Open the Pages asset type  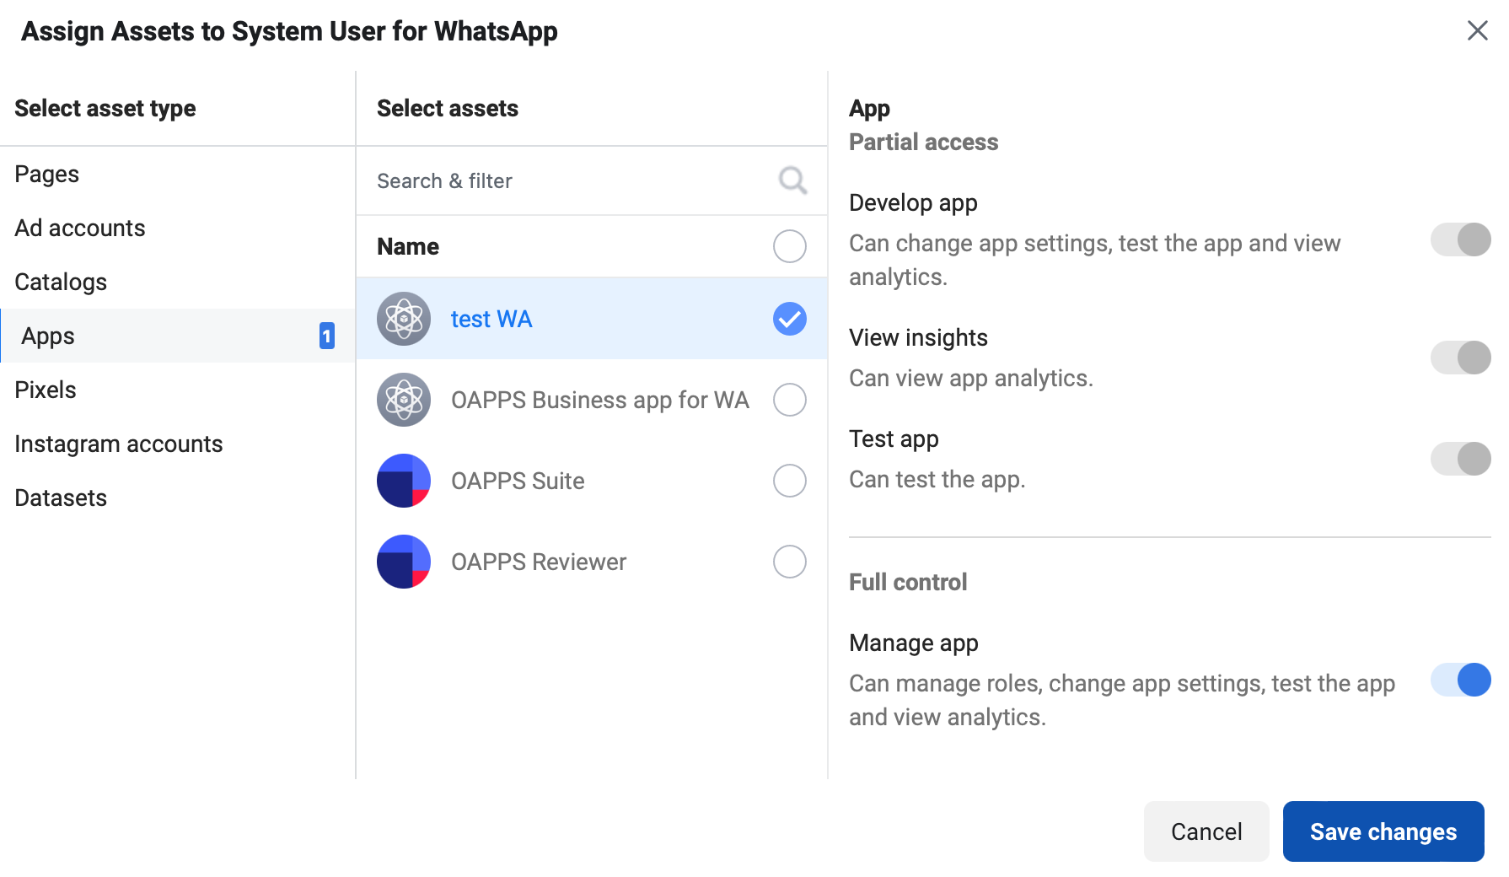click(x=47, y=175)
